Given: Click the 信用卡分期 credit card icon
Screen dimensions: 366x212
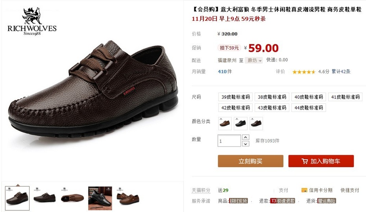Looking at the screenshot, I should [x=304, y=190].
